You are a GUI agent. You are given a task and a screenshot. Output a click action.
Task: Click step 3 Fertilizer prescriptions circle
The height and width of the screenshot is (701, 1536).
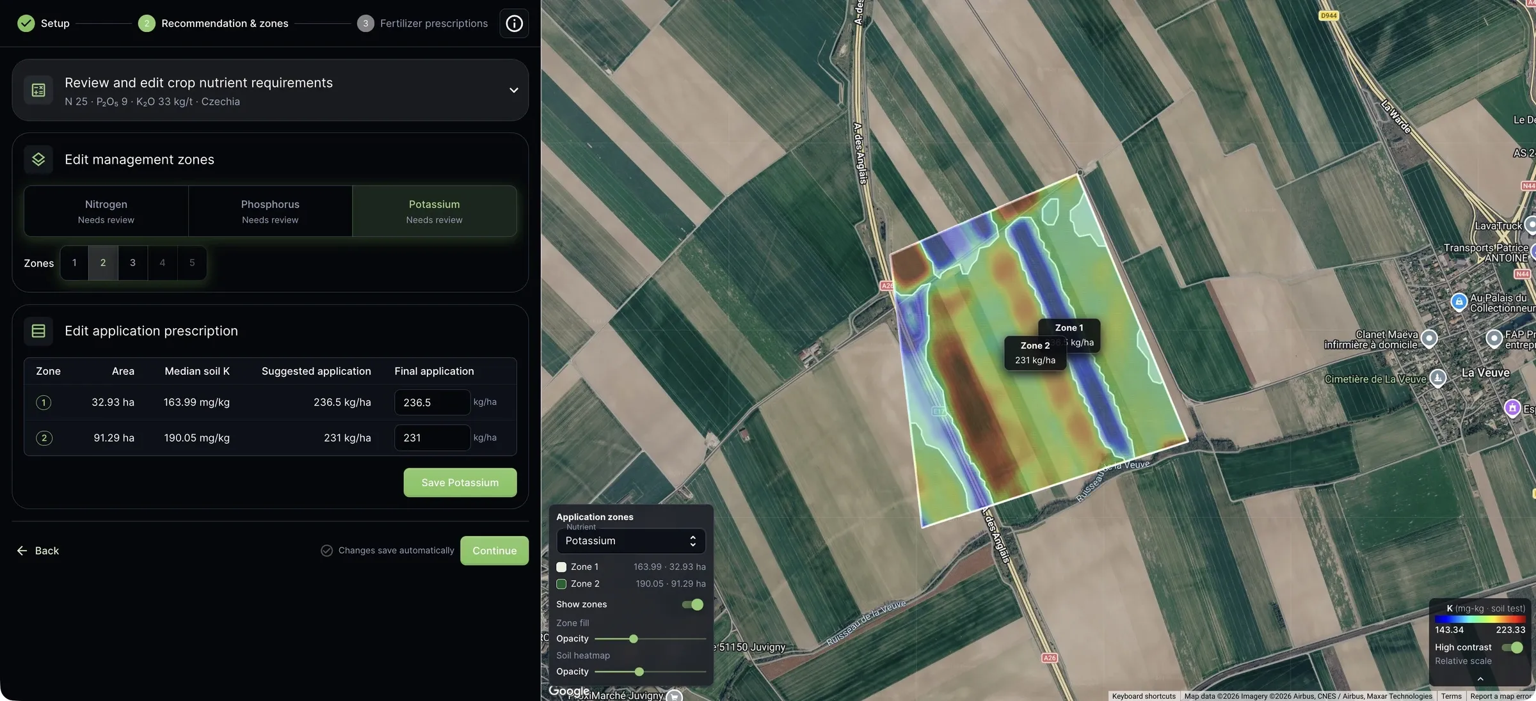pos(365,24)
